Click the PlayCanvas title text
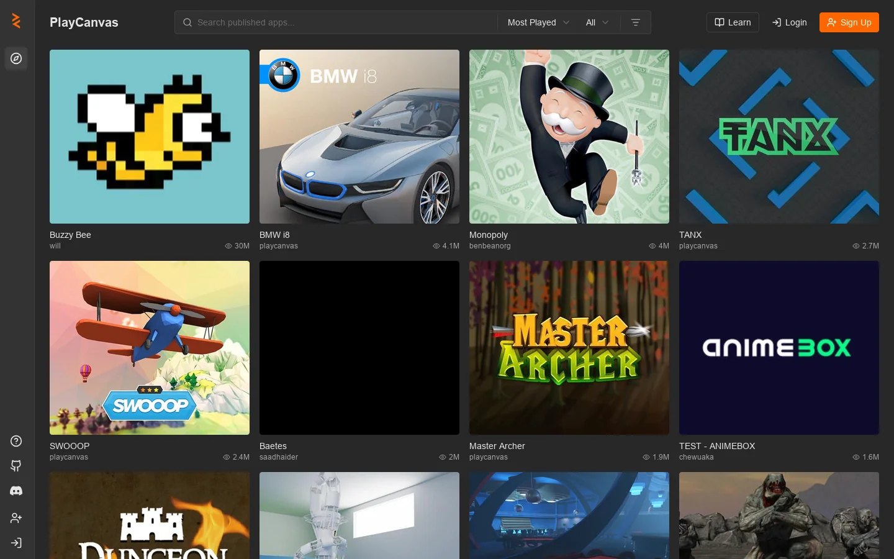This screenshot has height=559, width=894. click(84, 22)
